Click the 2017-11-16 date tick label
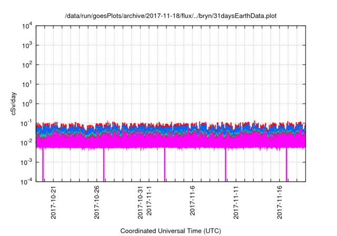The height and width of the screenshot is (236, 337). coord(280,202)
